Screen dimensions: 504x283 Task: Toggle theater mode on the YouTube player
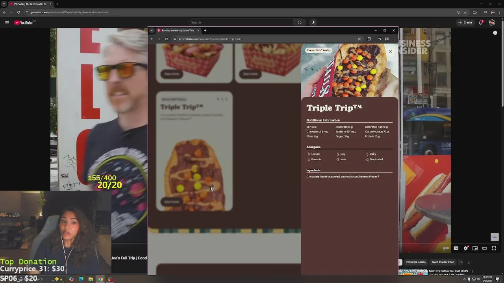tap(484, 248)
